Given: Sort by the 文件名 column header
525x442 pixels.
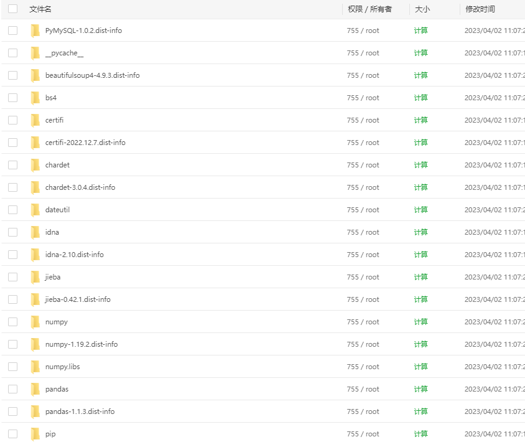Looking at the screenshot, I should tap(40, 9).
